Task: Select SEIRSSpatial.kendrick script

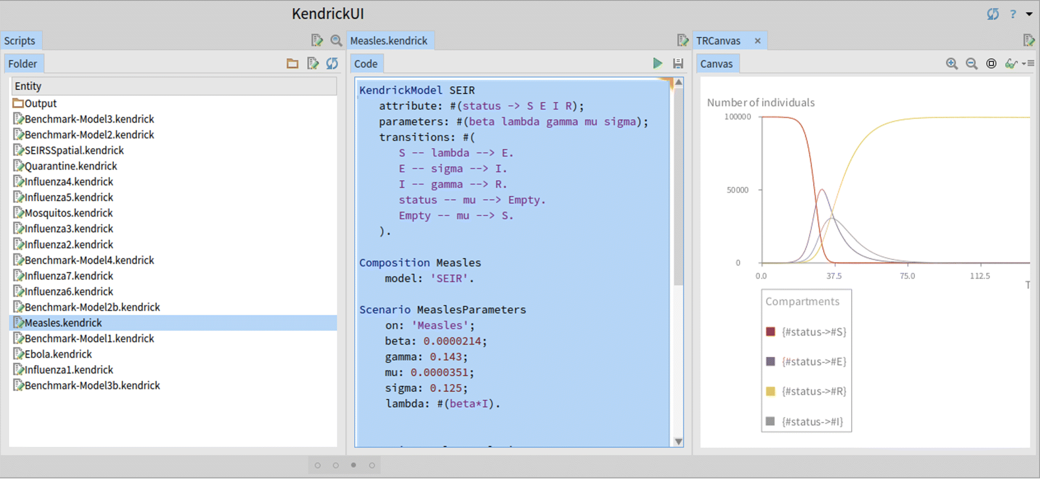Action: pos(69,150)
